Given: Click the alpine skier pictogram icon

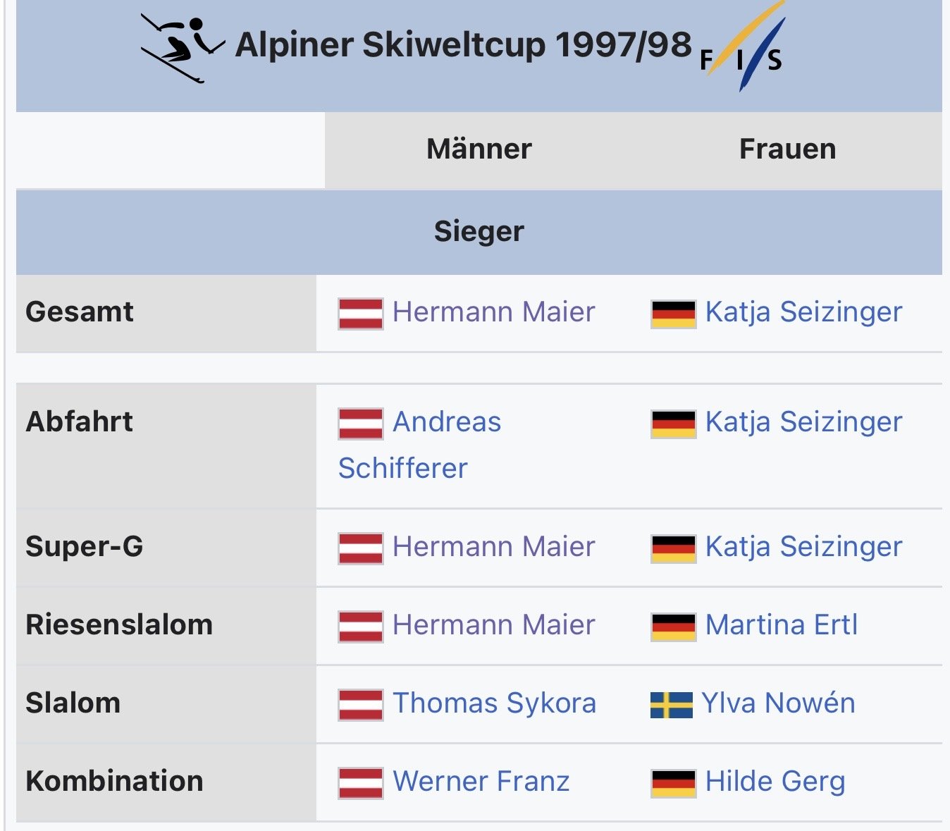Looking at the screenshot, I should (182, 48).
